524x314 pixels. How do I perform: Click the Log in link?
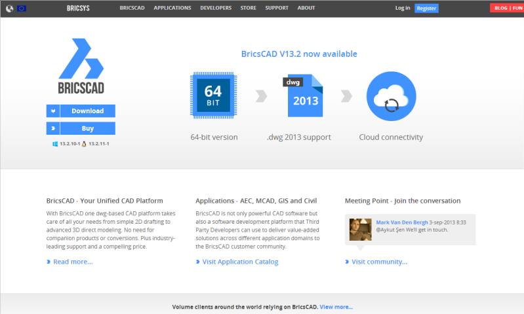point(403,9)
